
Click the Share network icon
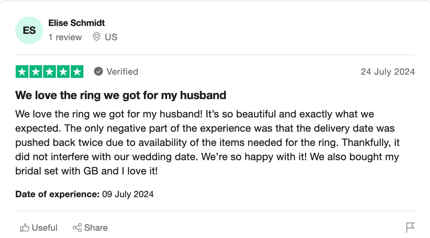[77, 228]
